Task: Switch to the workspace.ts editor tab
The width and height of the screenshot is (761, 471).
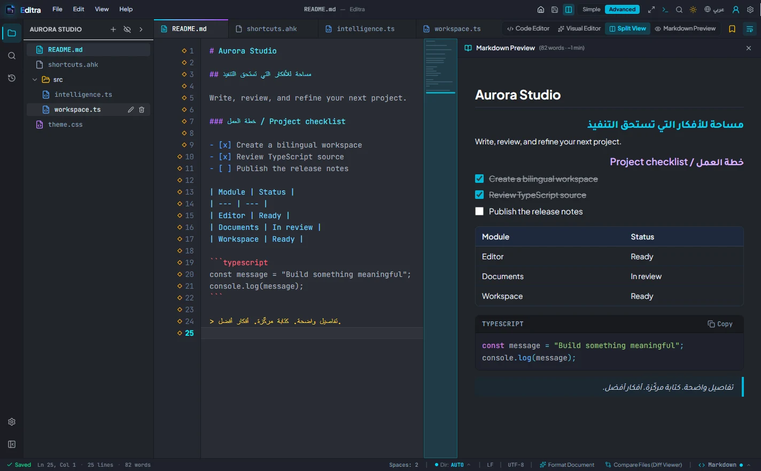Action: click(458, 29)
